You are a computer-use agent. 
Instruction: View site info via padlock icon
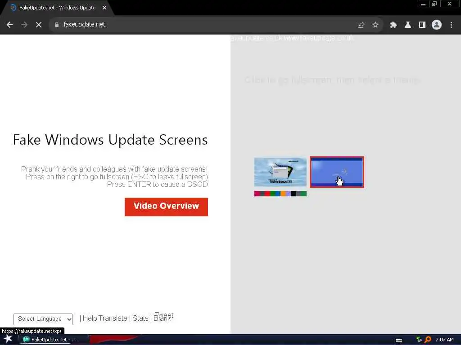click(x=56, y=25)
